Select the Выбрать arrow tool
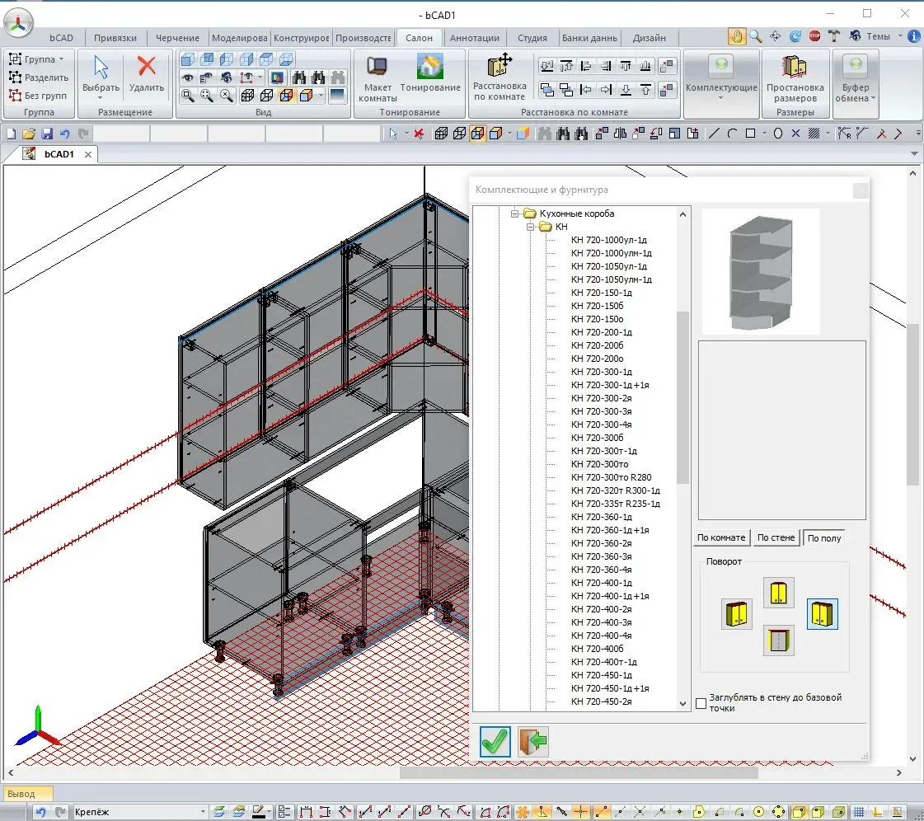 click(x=101, y=68)
